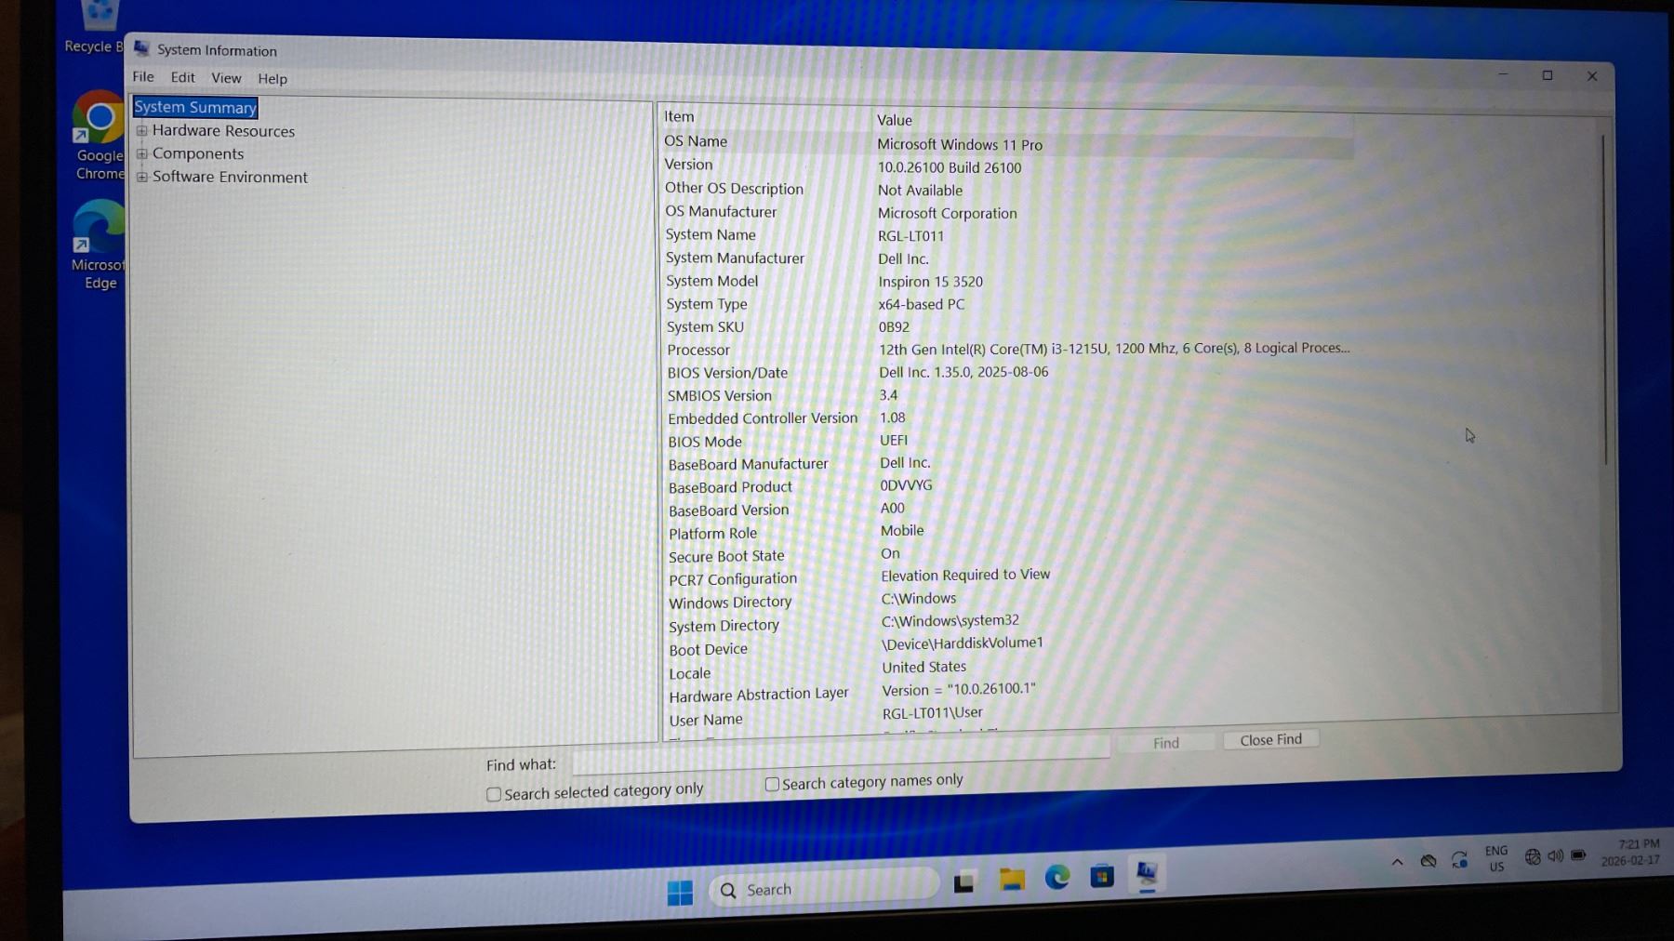Image resolution: width=1674 pixels, height=941 pixels.
Task: Click the battery tray icon
Action: coord(1578,855)
